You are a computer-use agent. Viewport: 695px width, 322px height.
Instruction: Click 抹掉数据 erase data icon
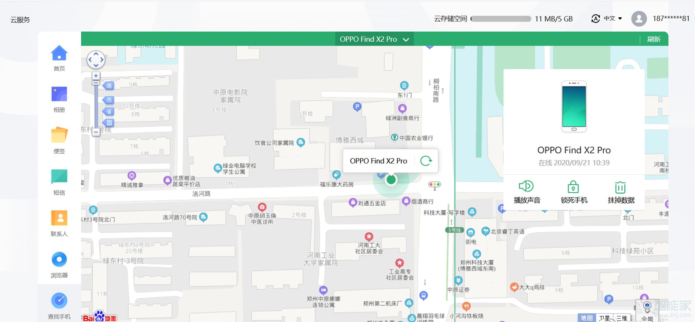(x=620, y=187)
